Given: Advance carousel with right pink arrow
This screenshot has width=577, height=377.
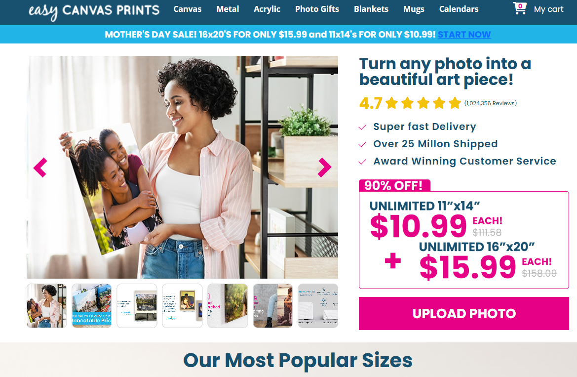Looking at the screenshot, I should click(x=325, y=168).
